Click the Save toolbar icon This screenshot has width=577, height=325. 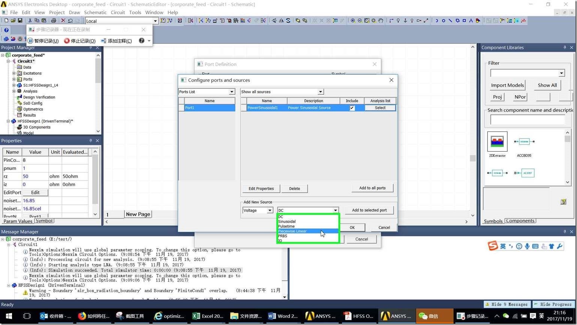click(20, 21)
